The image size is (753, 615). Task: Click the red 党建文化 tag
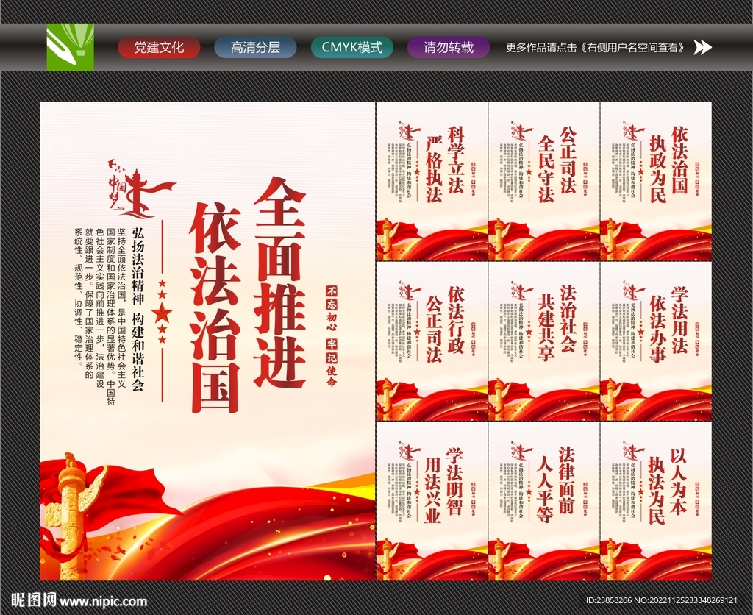159,48
